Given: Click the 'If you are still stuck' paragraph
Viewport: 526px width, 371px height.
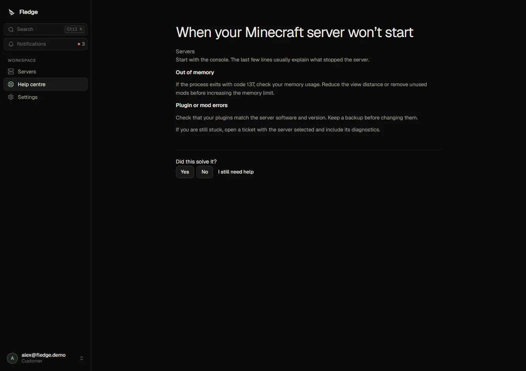Looking at the screenshot, I should [278, 129].
